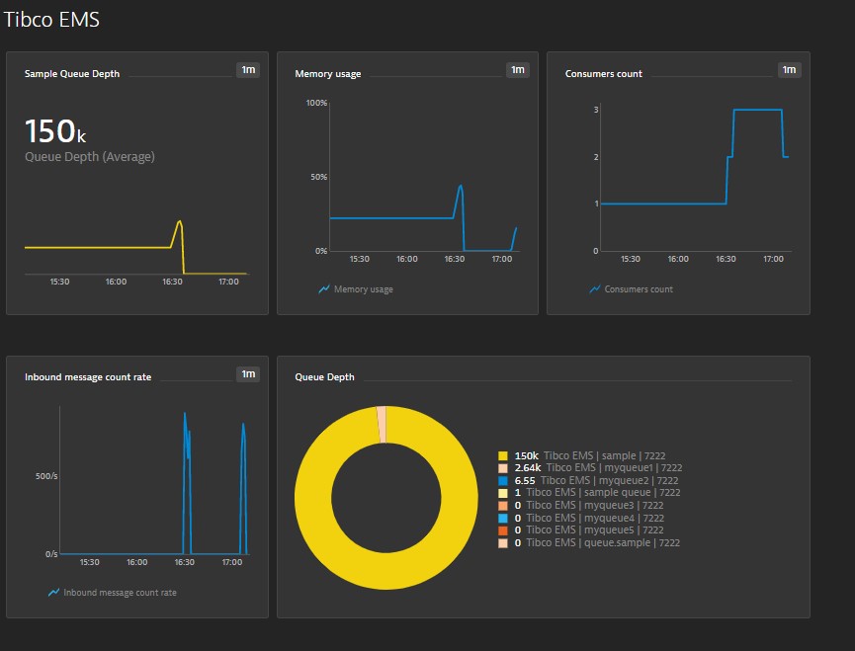Screen dimensions: 855x651
Task: Click the 6.55 value in the legend
Action: pyautogui.click(x=525, y=480)
